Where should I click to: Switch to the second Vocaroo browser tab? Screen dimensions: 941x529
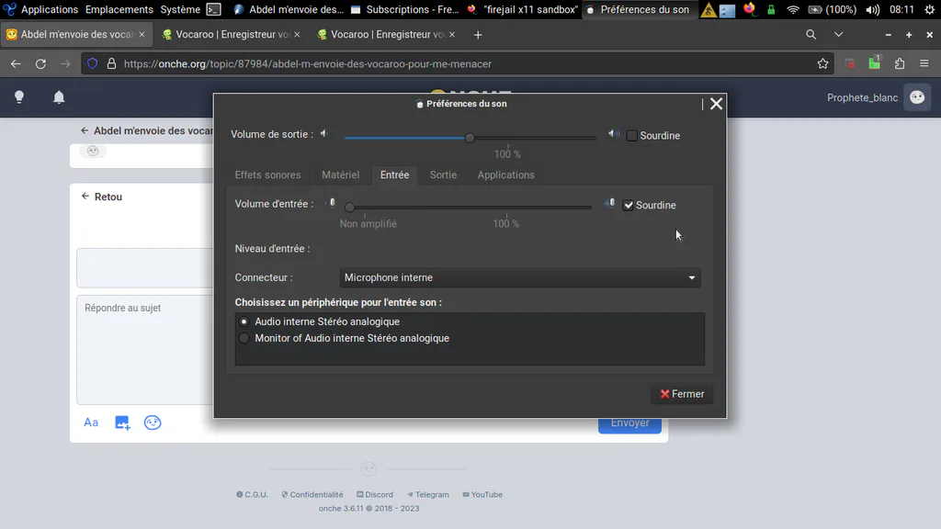click(x=386, y=35)
